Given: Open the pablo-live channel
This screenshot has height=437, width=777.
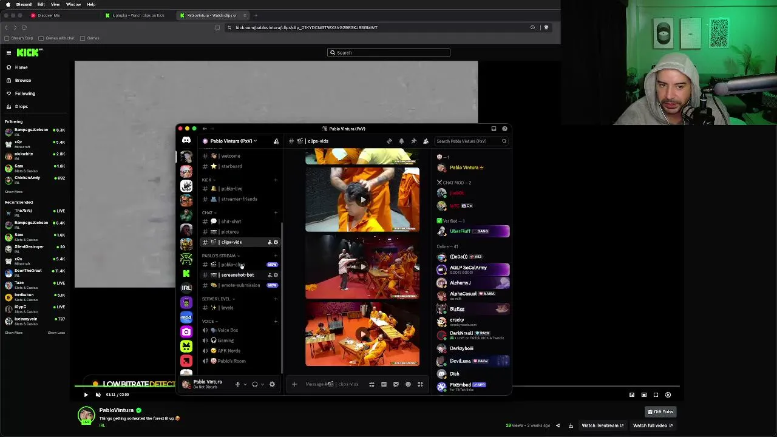Looking at the screenshot, I should pyautogui.click(x=240, y=189).
